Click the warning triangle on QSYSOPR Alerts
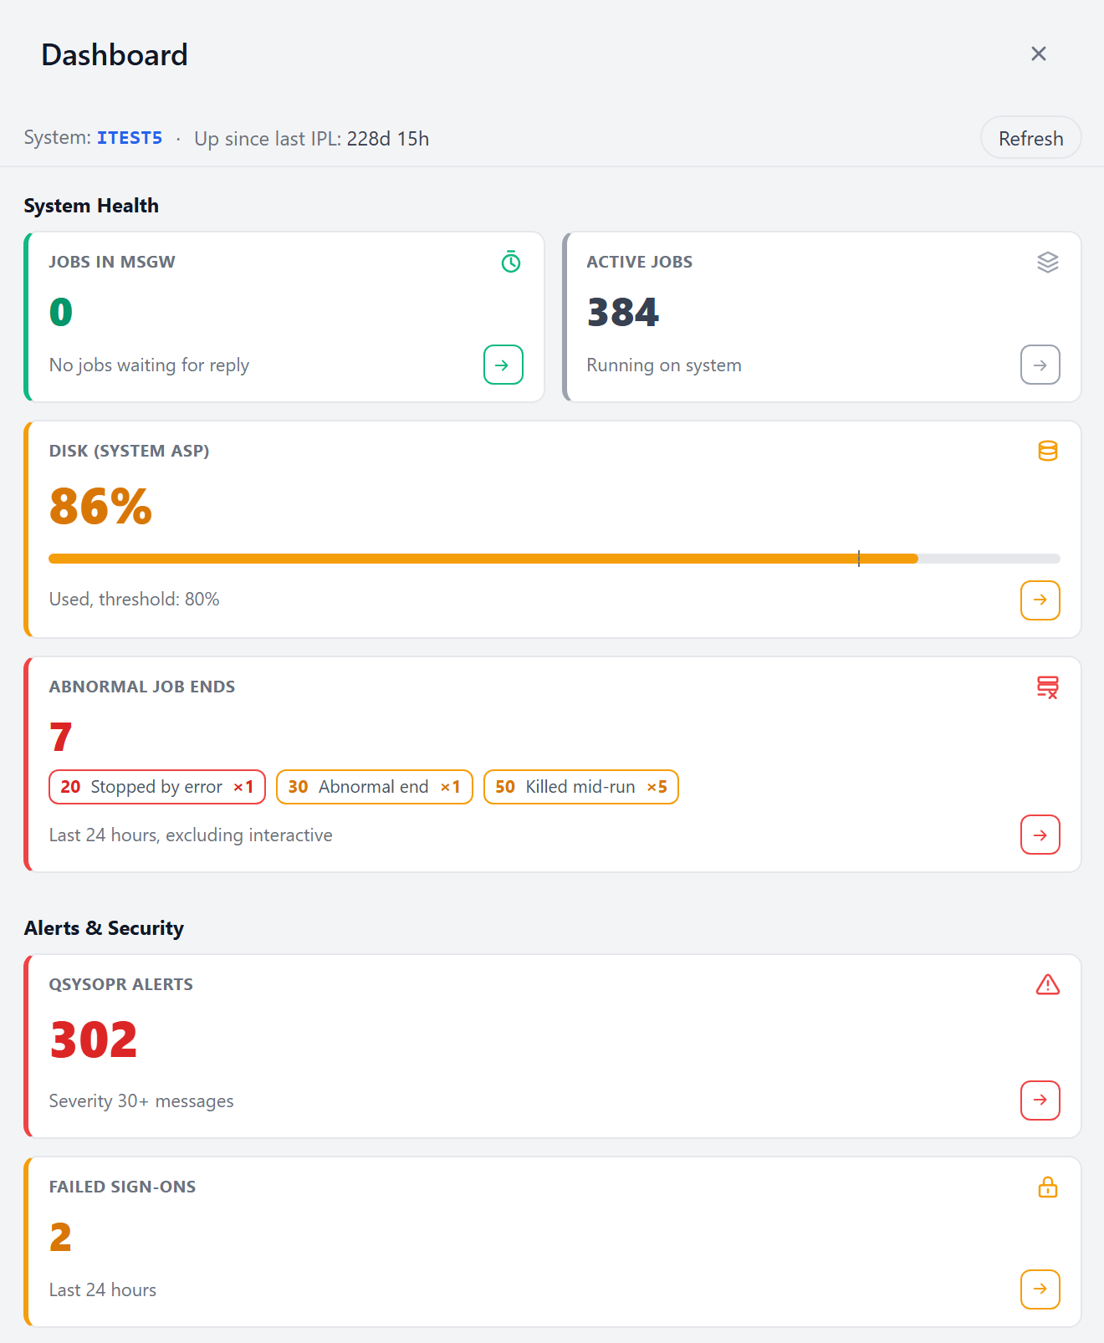This screenshot has width=1104, height=1343. [x=1048, y=984]
